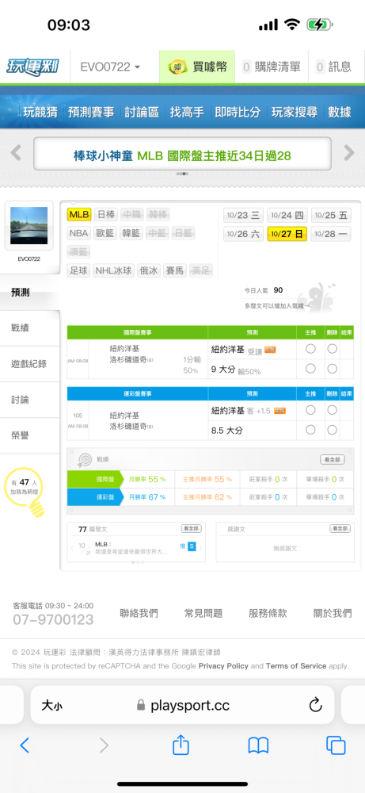The width and height of the screenshot is (365, 793).
Task: Select the 俄冰 league filter
Action: coord(150,270)
